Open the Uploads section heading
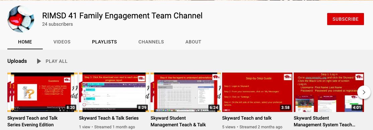 click(17, 61)
